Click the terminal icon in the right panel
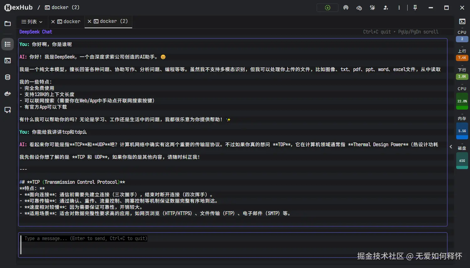The width and height of the screenshot is (470, 268). pyautogui.click(x=462, y=21)
